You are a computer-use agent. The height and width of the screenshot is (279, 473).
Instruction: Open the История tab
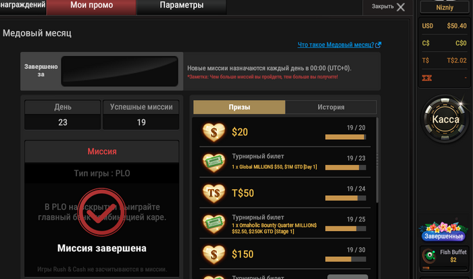pyautogui.click(x=331, y=107)
